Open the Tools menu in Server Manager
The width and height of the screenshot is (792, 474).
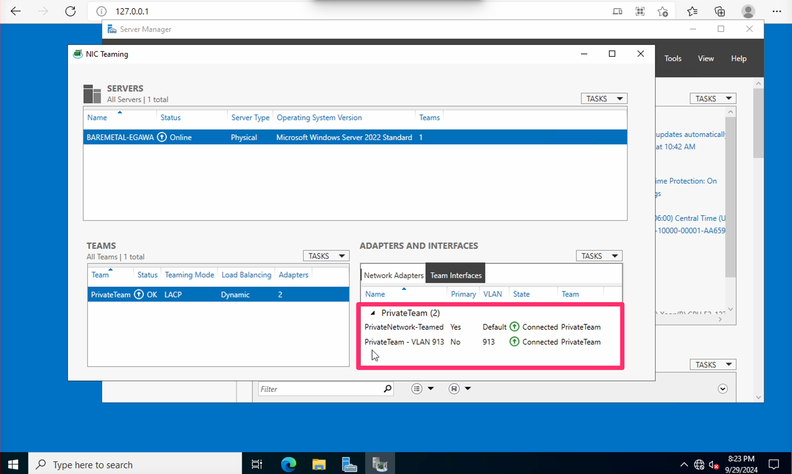pyautogui.click(x=673, y=58)
